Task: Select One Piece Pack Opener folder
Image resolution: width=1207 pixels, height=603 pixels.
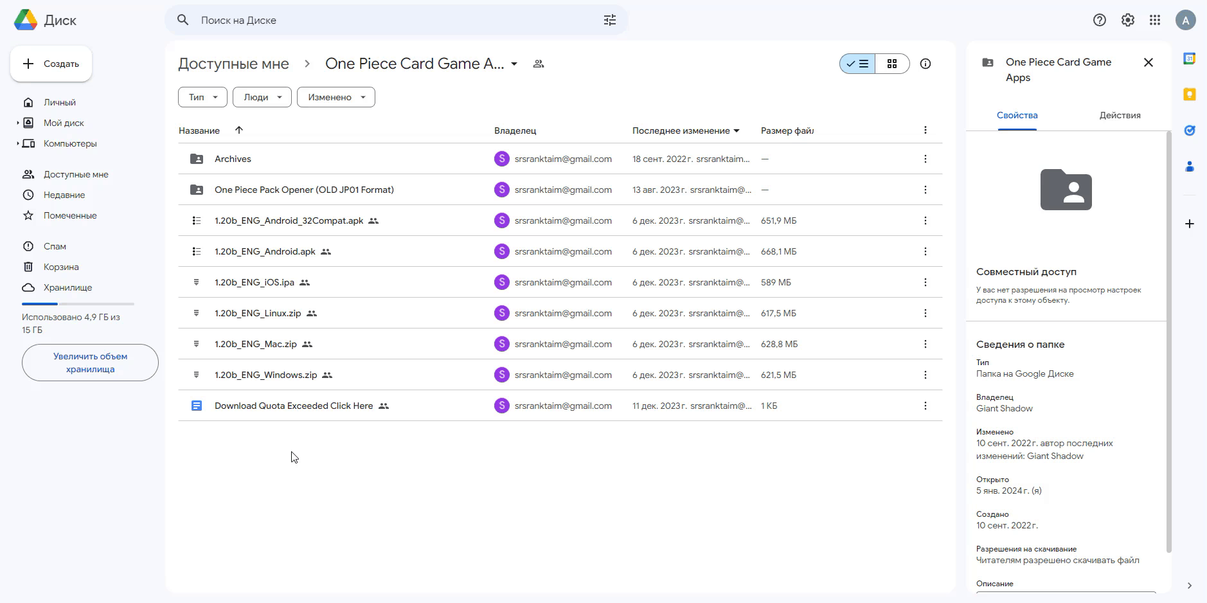Action: (x=560, y=190)
